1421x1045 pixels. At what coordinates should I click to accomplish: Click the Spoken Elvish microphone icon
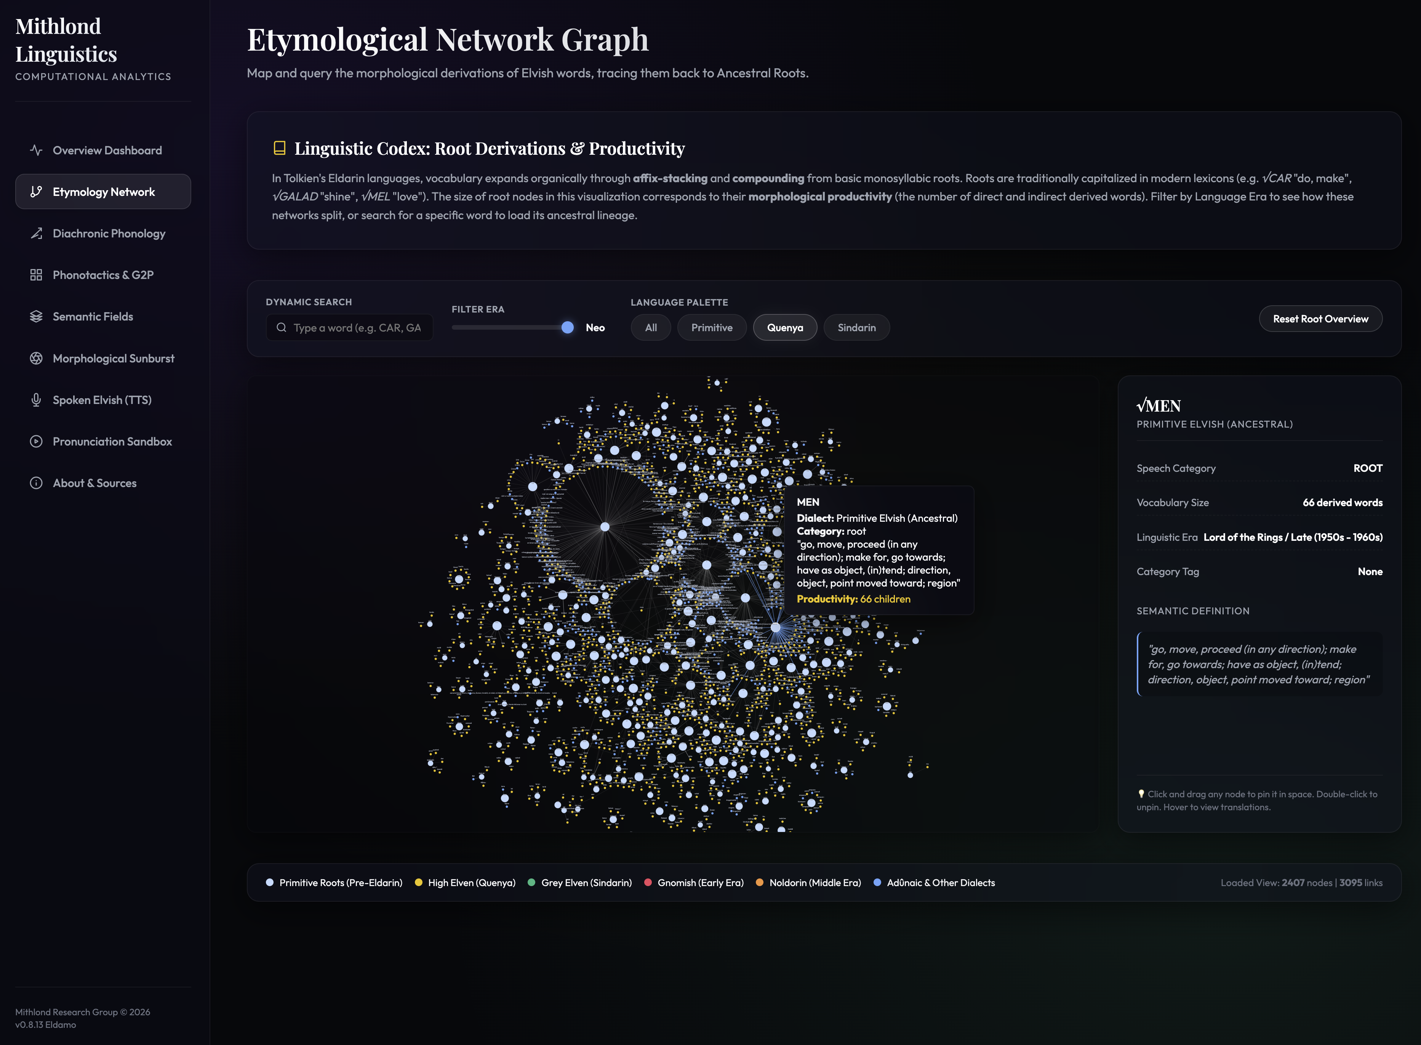point(36,400)
